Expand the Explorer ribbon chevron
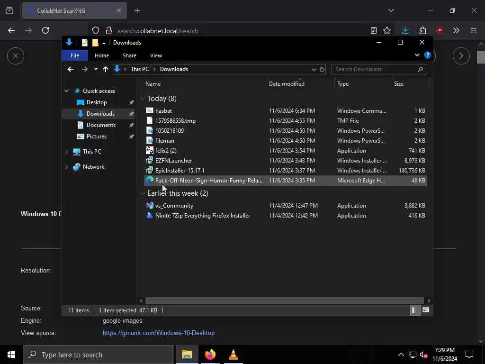Image resolution: width=485 pixels, height=364 pixels. [x=417, y=55]
